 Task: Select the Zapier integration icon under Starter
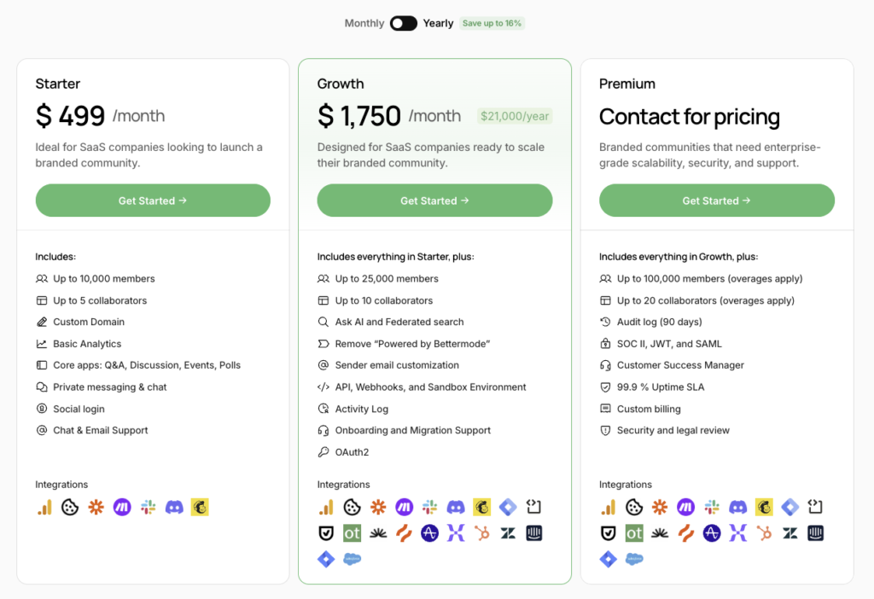tap(96, 507)
